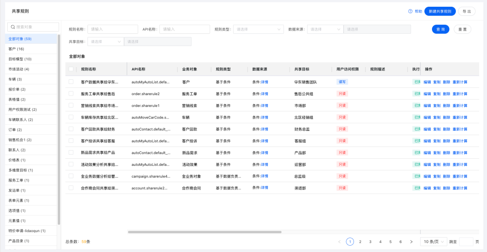Go to next page arrow in pagination
The height and width of the screenshot is (252, 487).
point(411,242)
